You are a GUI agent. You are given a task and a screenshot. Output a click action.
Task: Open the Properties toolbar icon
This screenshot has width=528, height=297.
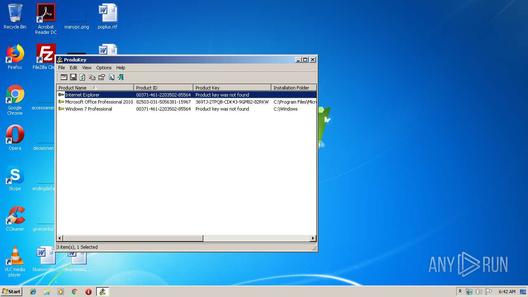pyautogui.click(x=101, y=77)
